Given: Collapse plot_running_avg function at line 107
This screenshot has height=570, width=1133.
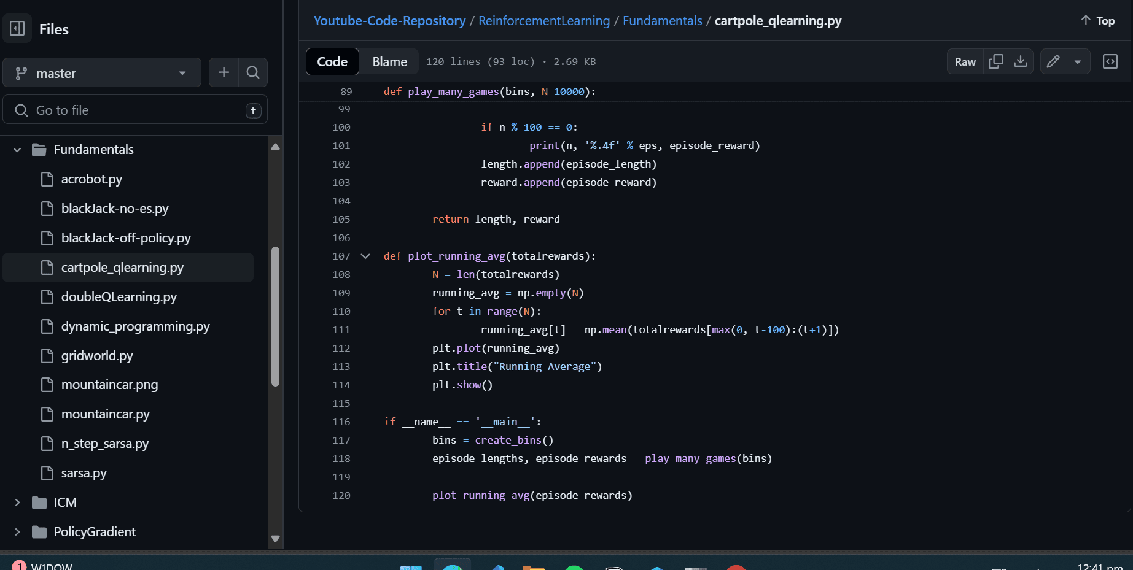Looking at the screenshot, I should [365, 256].
